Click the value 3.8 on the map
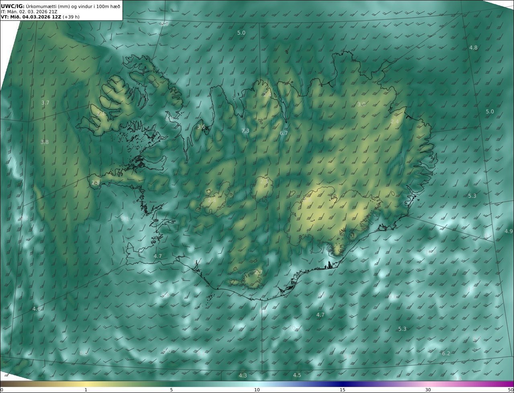The width and height of the screenshot is (514, 393). 45,142
